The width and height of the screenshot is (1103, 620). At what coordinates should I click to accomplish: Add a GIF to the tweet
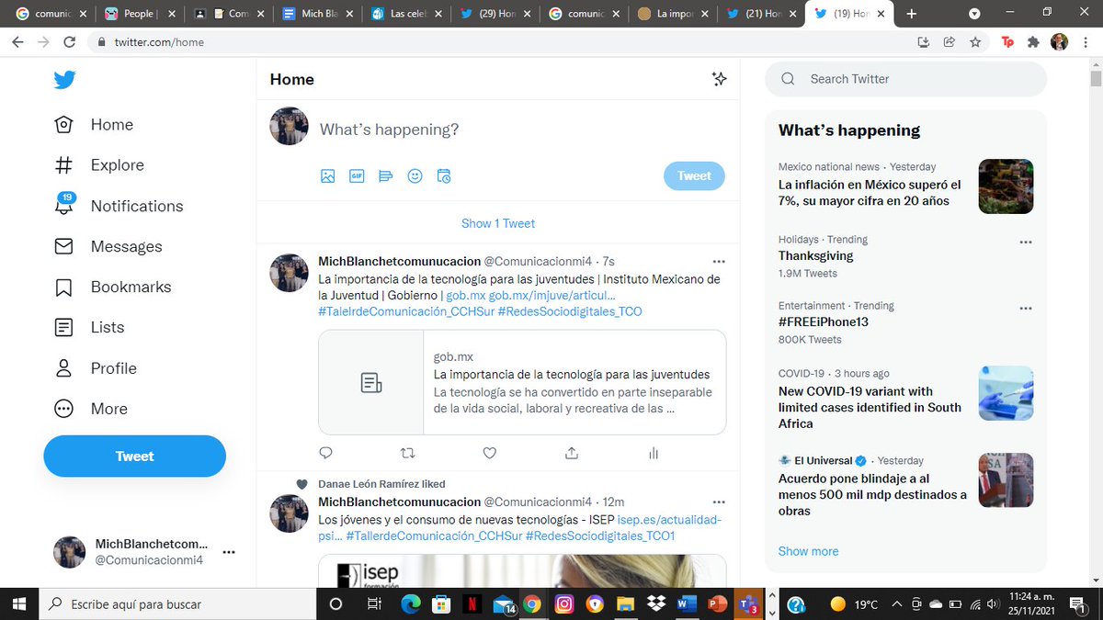[357, 176]
